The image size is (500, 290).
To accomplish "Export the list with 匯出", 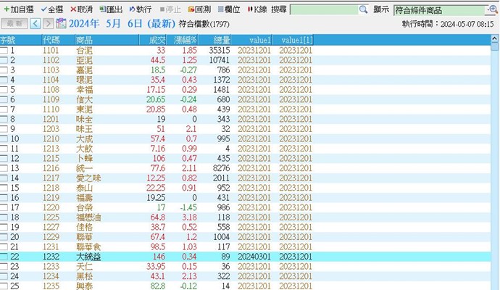I will pos(112,9).
